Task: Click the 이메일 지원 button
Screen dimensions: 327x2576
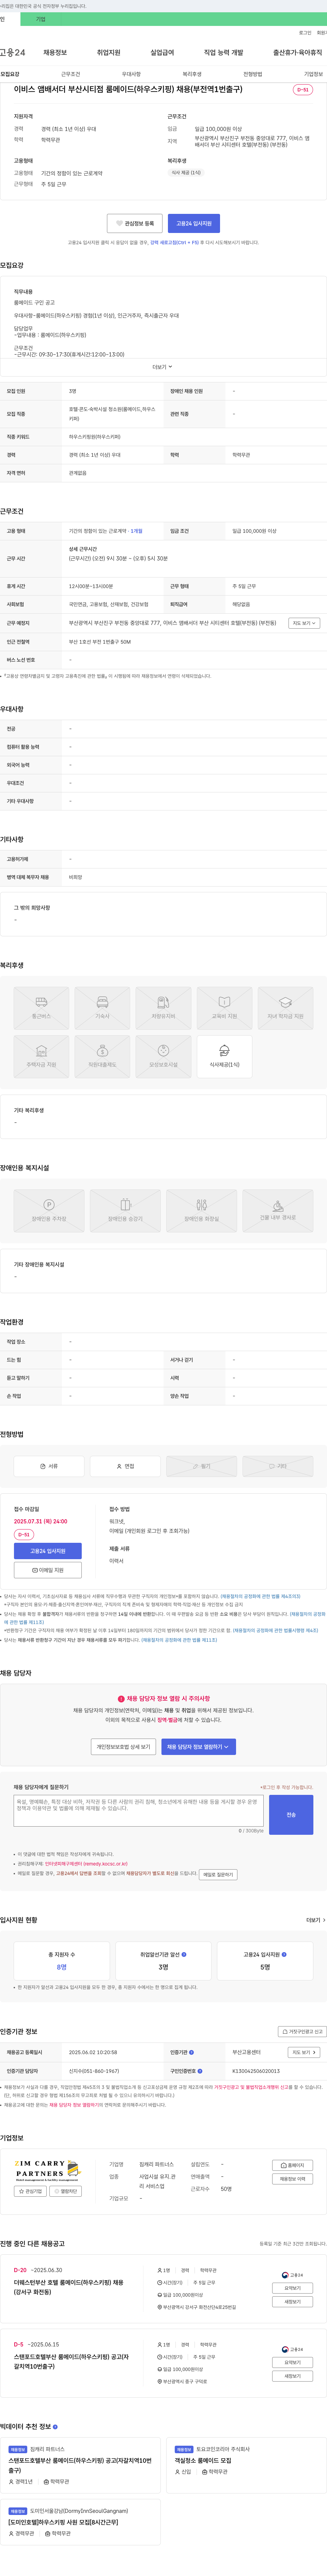Action: point(48,1570)
